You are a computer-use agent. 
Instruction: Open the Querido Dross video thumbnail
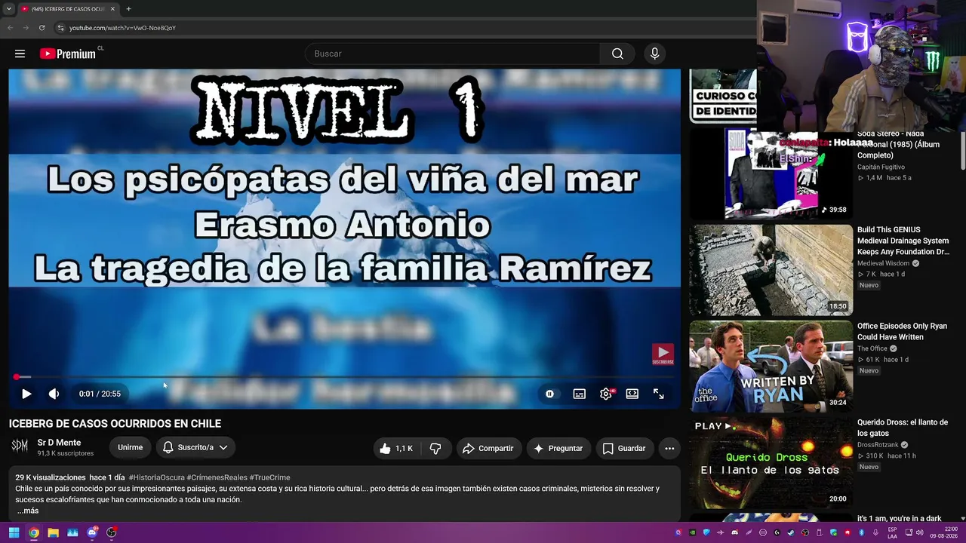(x=771, y=463)
